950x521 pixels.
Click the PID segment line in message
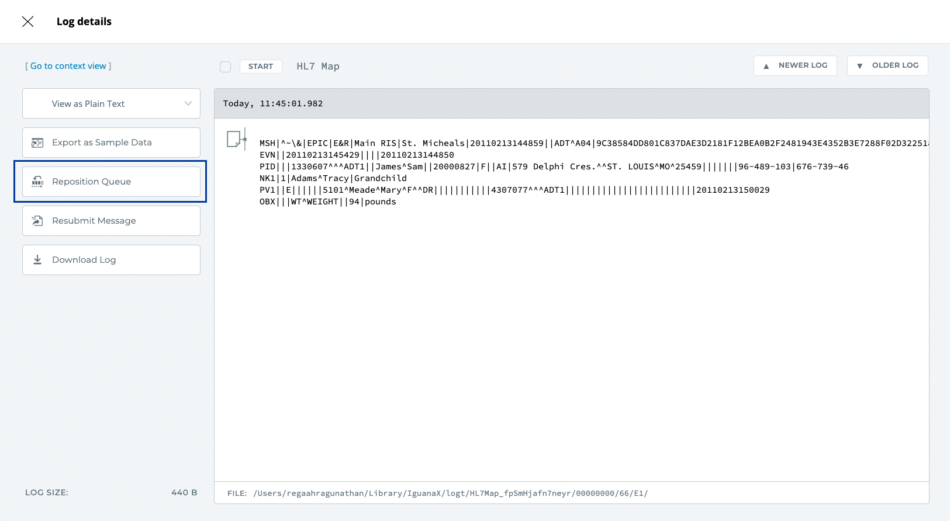[x=553, y=166]
